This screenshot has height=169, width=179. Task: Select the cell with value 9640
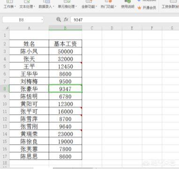[x=66, y=126]
